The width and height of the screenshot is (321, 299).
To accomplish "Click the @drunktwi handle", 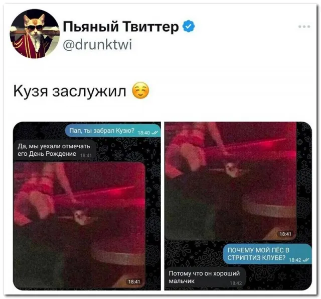I will (97, 44).
